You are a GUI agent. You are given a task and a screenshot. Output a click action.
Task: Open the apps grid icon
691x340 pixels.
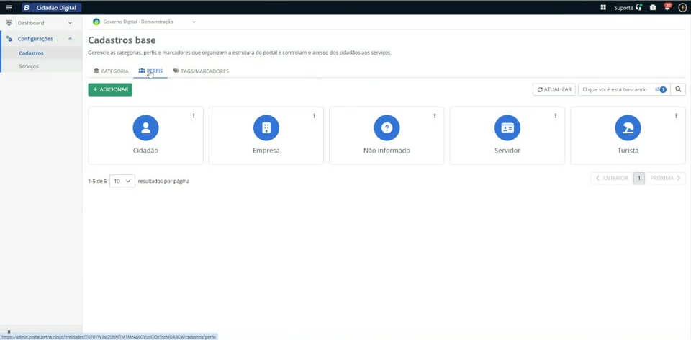(x=603, y=7)
